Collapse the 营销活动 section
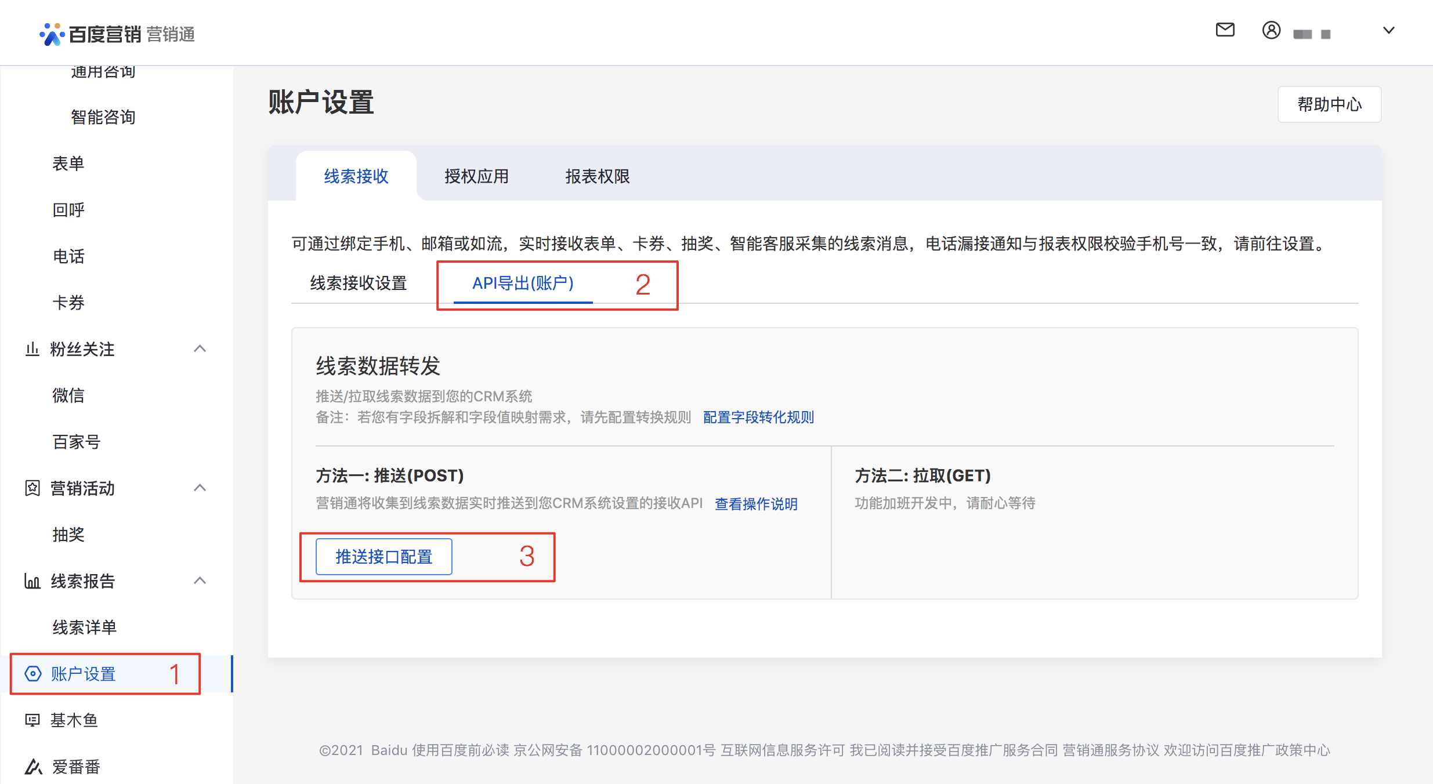The height and width of the screenshot is (784, 1433). pyautogui.click(x=200, y=488)
